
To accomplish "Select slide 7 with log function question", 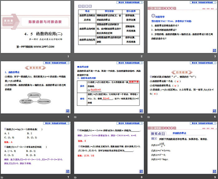I will pos(36,148).
